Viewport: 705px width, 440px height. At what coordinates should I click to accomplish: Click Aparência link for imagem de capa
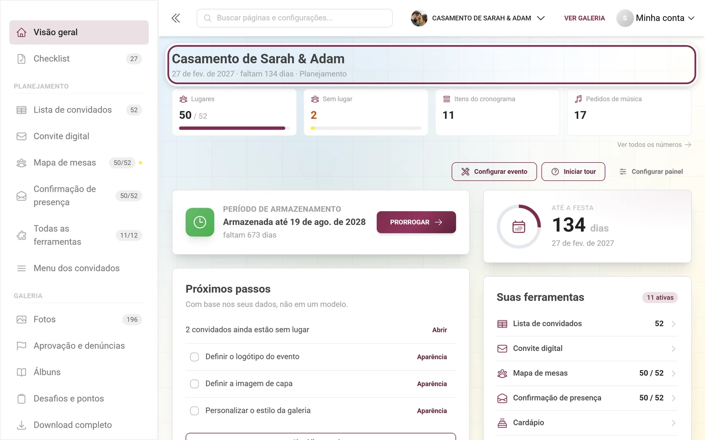tap(432, 384)
